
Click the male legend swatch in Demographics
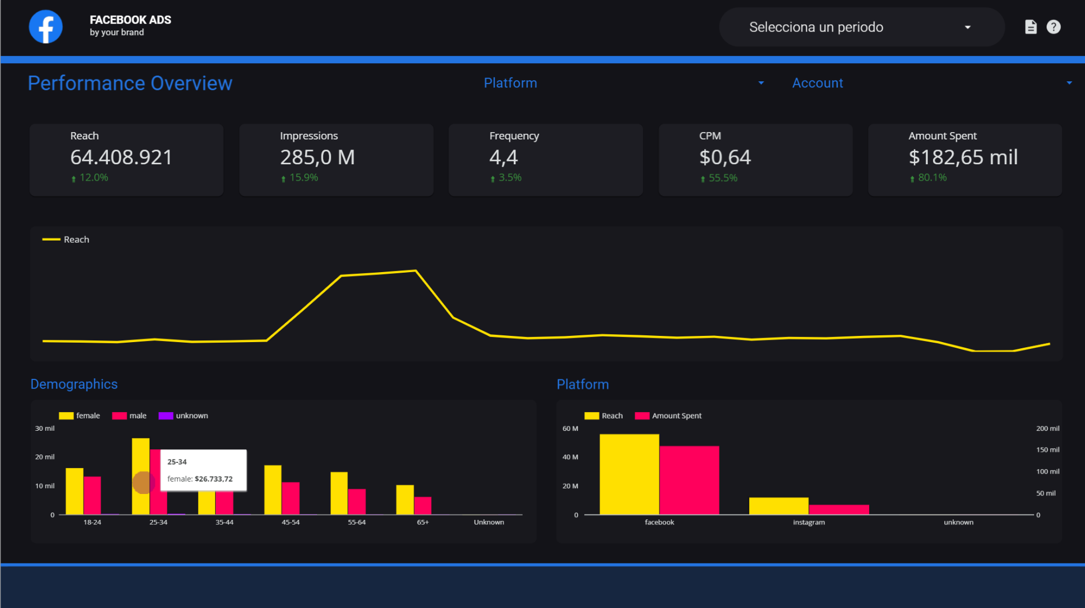119,415
